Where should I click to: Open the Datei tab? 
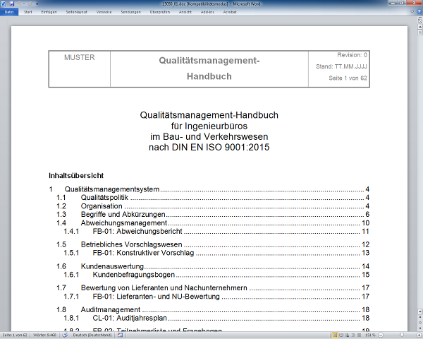pos(8,12)
